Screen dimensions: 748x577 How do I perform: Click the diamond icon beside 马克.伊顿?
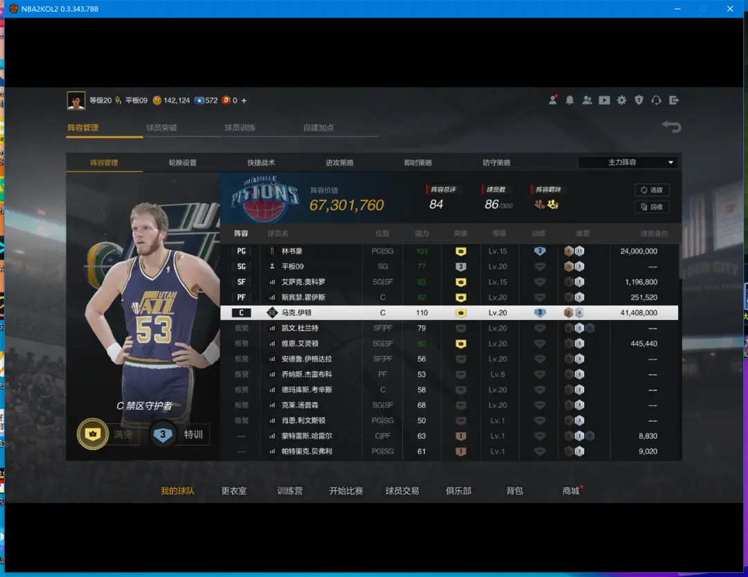pyautogui.click(x=272, y=312)
